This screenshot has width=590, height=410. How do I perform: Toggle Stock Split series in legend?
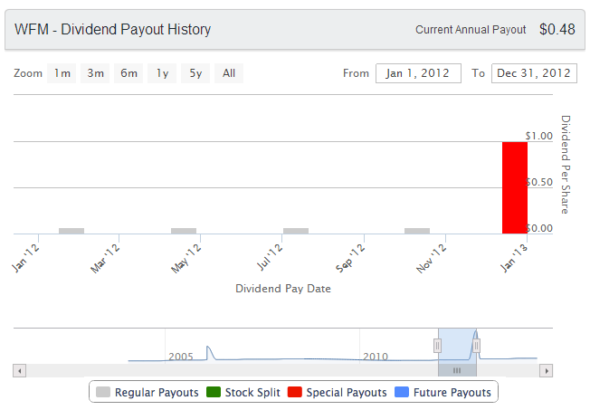pos(243,392)
